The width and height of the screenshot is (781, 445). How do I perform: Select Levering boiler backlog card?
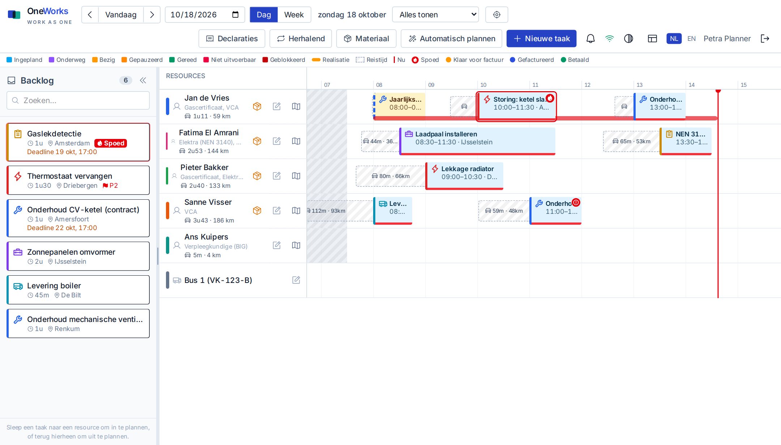[x=78, y=290]
